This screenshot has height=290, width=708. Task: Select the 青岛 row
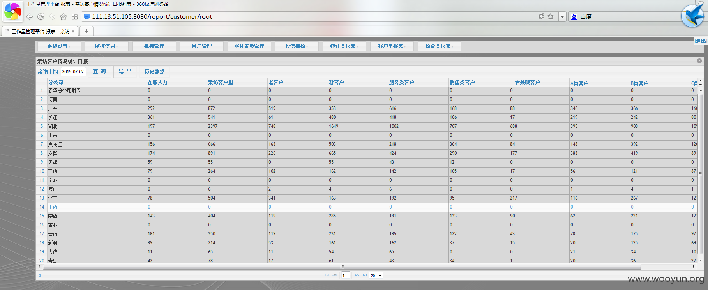(366, 260)
